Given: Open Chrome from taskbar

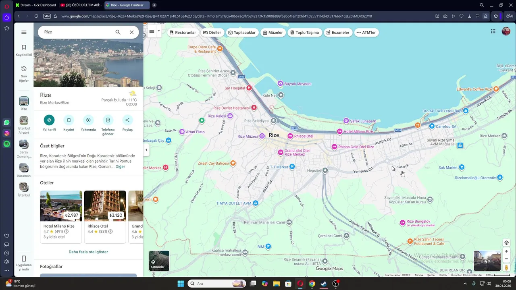Looking at the screenshot, I should (x=312, y=284).
